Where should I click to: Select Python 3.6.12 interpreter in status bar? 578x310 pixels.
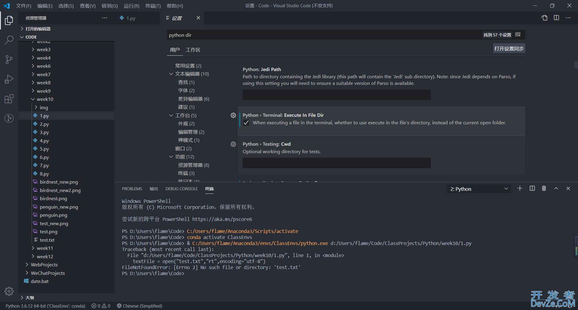(45, 306)
